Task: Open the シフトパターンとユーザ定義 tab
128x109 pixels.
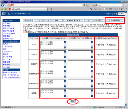Action: [48, 20]
